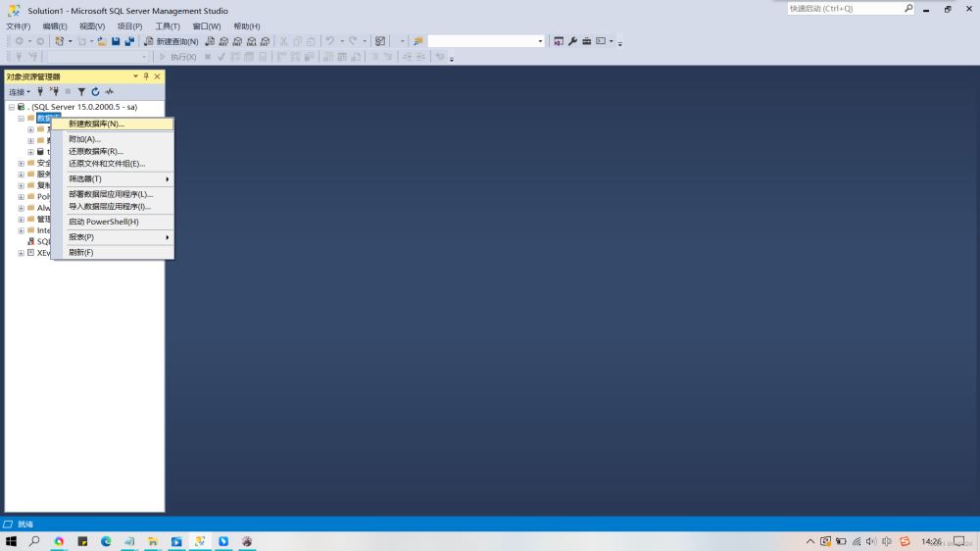Select 新建数据库(N)... from the context menu

96,125
